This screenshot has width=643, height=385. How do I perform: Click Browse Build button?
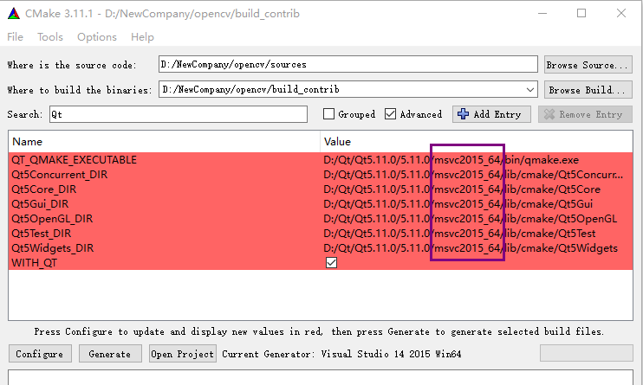(588, 90)
